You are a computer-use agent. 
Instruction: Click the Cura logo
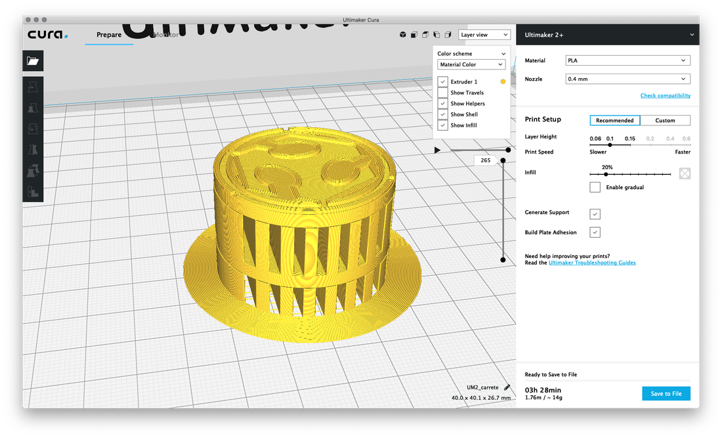click(x=47, y=35)
